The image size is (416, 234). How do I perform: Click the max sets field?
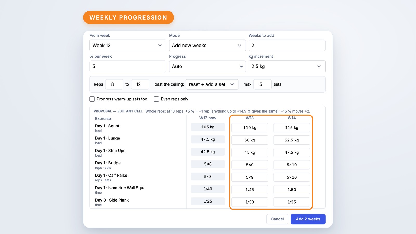pyautogui.click(x=262, y=84)
